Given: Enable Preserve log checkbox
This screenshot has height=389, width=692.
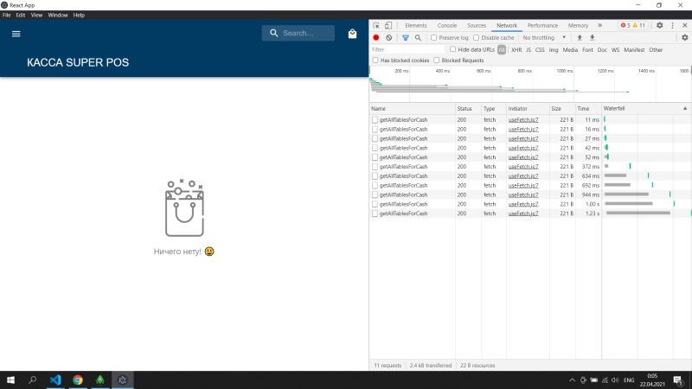Looking at the screenshot, I should click(x=434, y=38).
